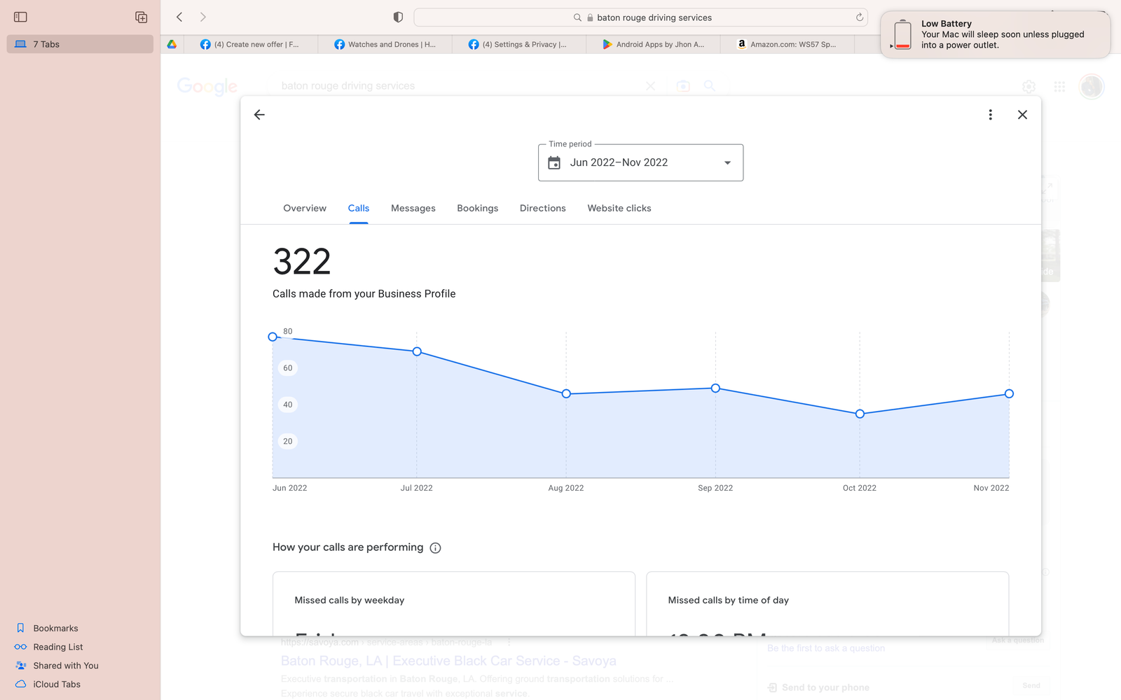Select the Website clicks tab
The height and width of the screenshot is (700, 1121).
pyautogui.click(x=619, y=209)
